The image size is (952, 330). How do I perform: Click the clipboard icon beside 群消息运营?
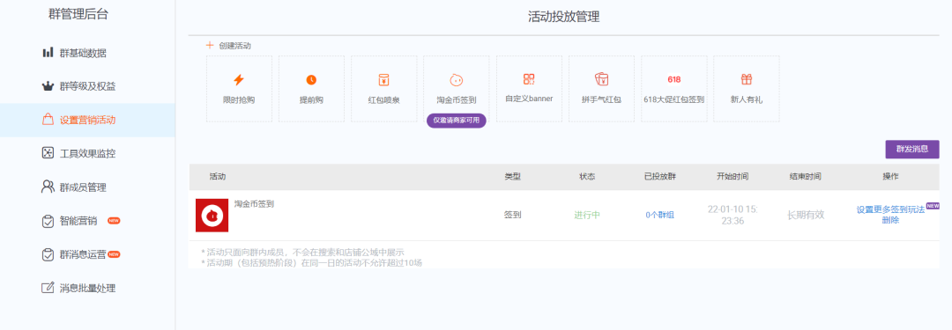click(x=48, y=254)
